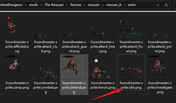Click the file name houndmaster.sprite.attack_club.png
This screenshot has width=176, height=103.
tap(46, 47)
